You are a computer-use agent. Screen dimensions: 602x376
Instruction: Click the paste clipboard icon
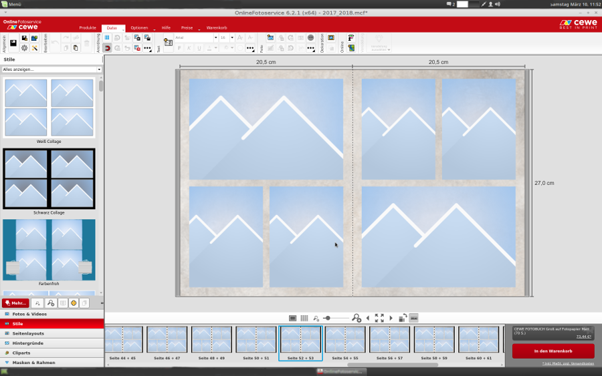[76, 48]
